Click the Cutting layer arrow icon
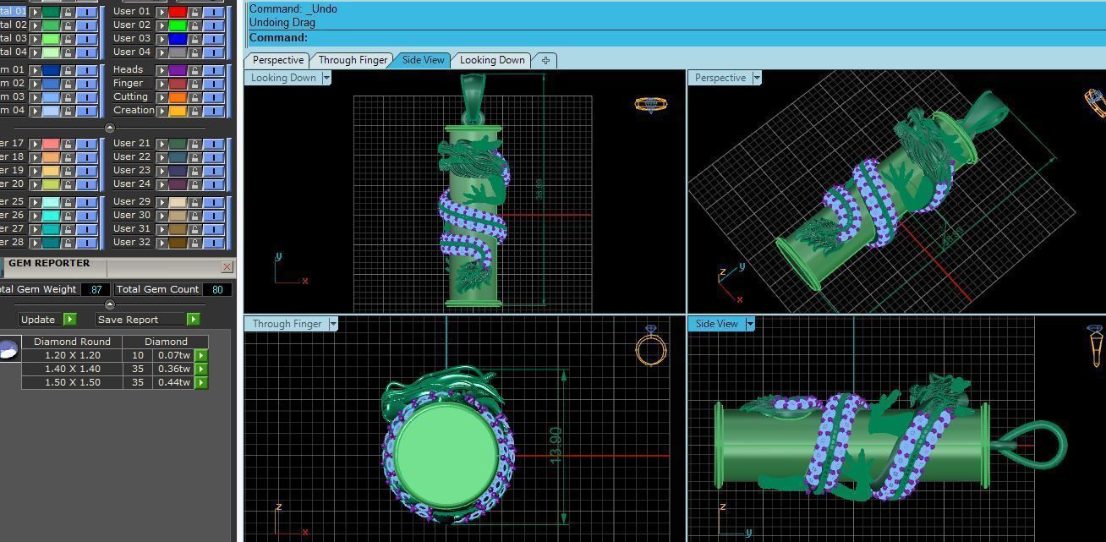1106x542 pixels. coord(162,97)
